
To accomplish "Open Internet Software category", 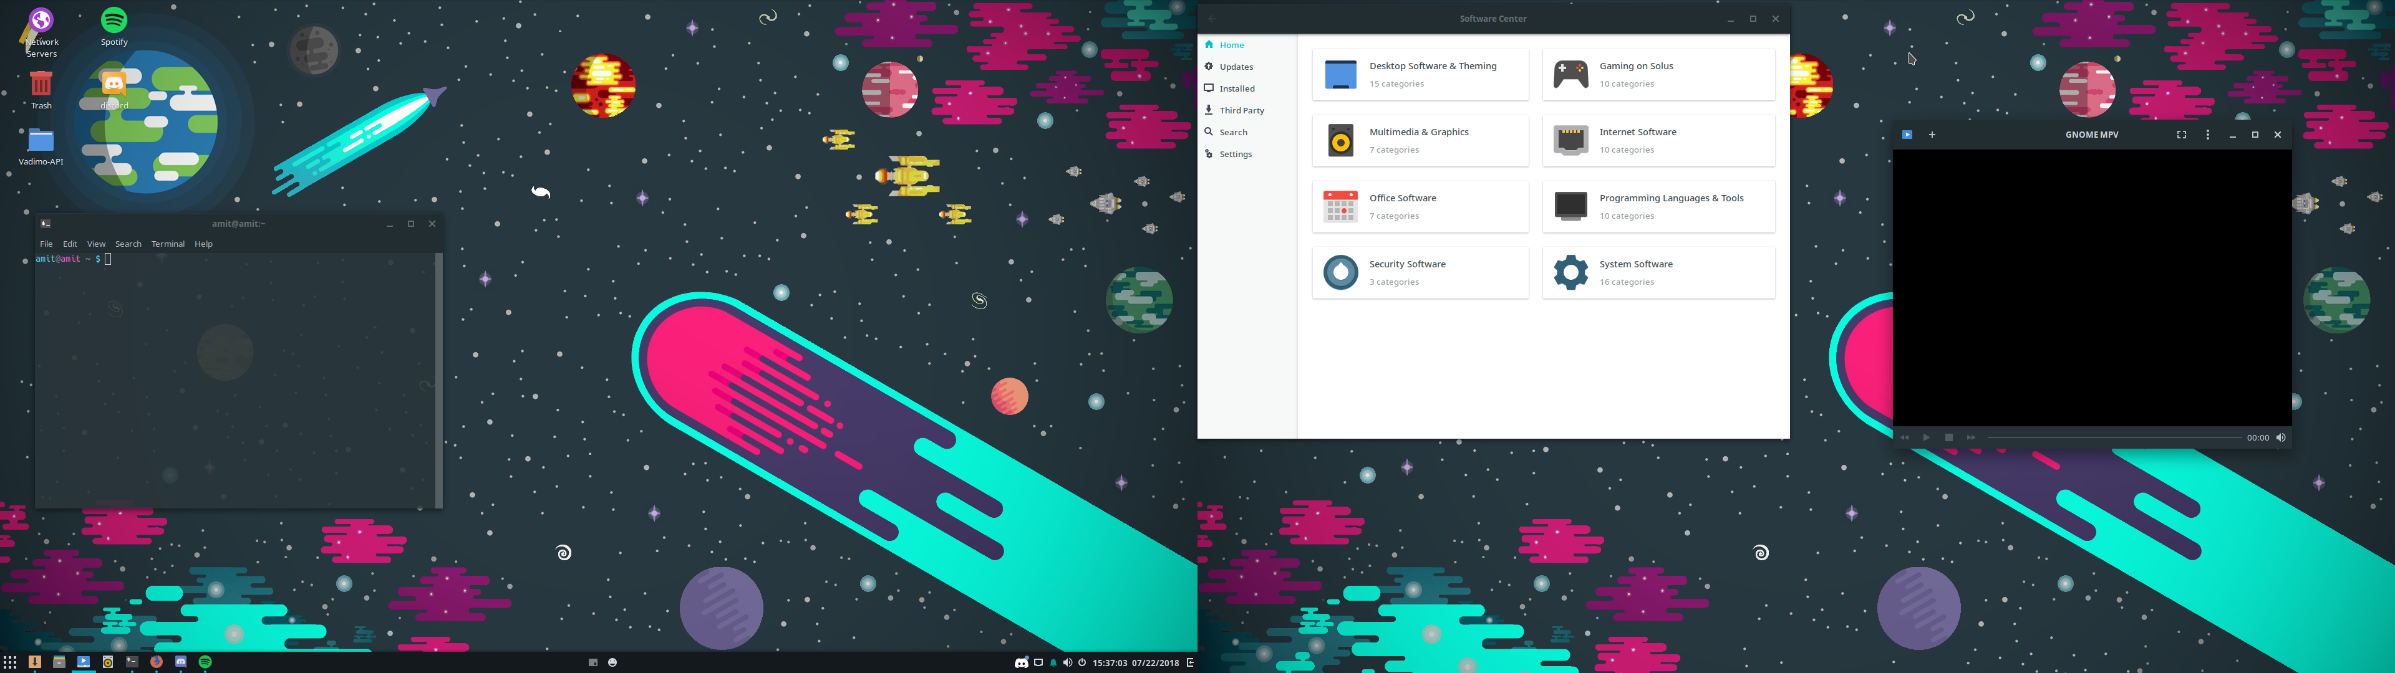I will 1658,140.
